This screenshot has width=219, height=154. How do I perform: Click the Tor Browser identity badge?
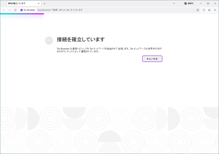click(x=28, y=10)
